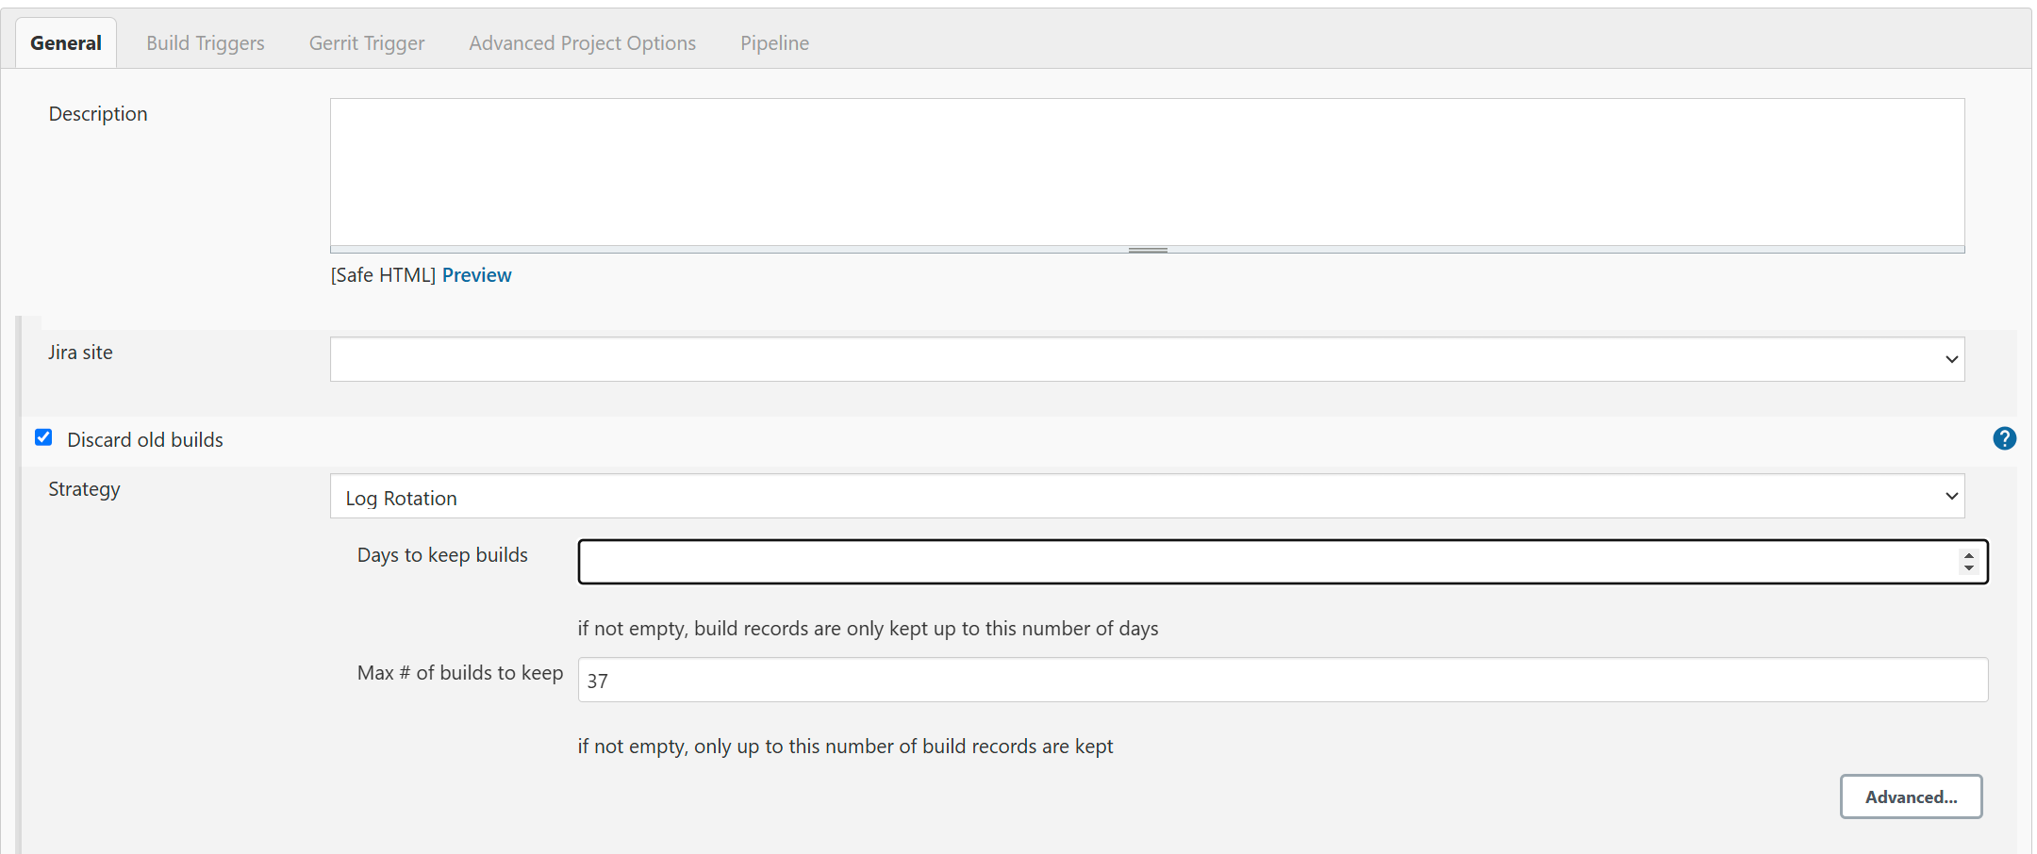Click the Max builds to keep field containing 37
The width and height of the screenshot is (2037, 854).
pyautogui.click(x=1283, y=680)
